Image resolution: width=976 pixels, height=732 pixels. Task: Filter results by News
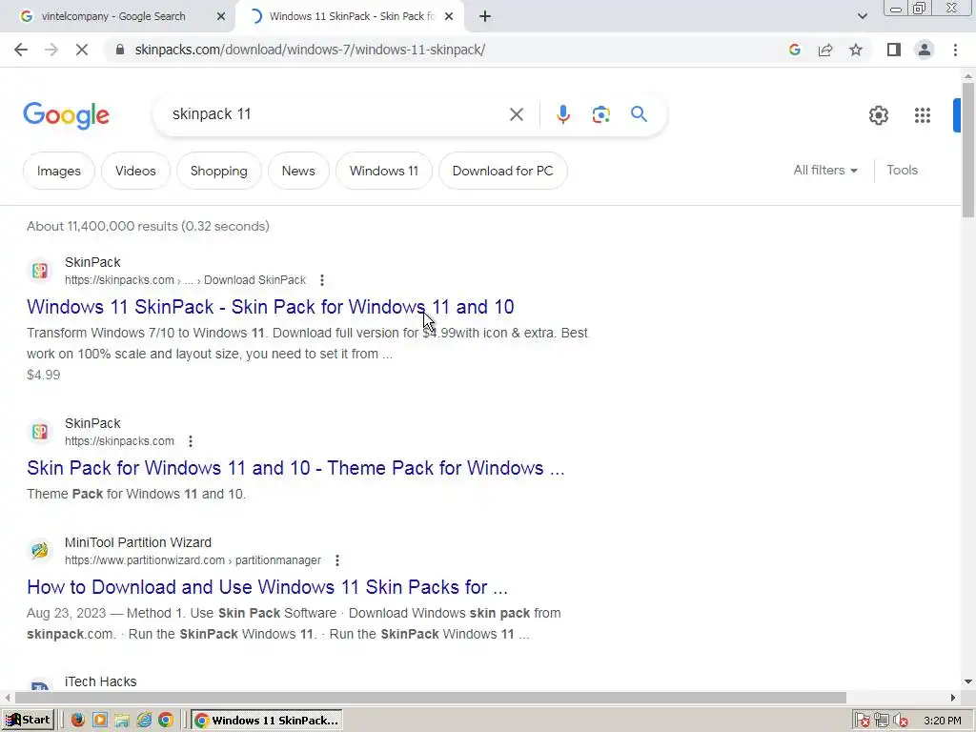[x=298, y=171]
